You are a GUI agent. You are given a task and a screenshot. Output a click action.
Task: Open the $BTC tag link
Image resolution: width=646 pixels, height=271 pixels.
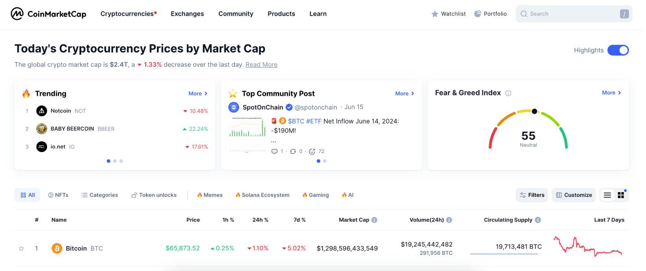(296, 121)
